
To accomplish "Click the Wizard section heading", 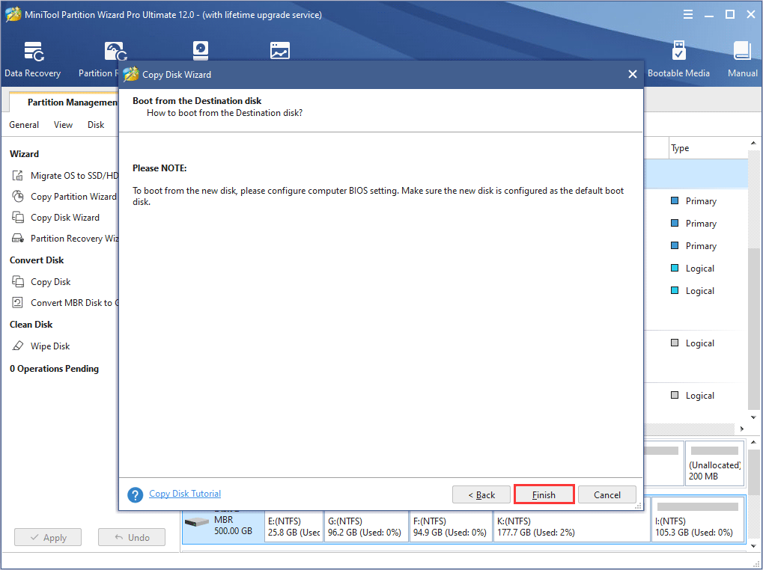I will point(24,154).
